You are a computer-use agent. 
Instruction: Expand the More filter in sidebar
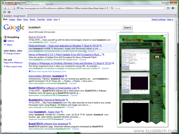tap(8, 45)
